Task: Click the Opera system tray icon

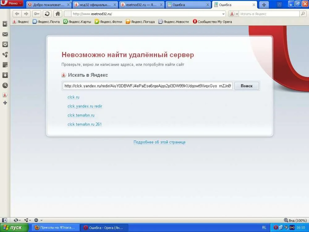Action: pyautogui.click(x=276, y=228)
